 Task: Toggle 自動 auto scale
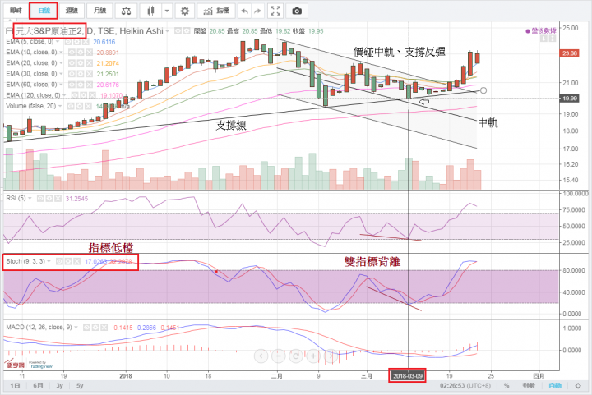pyautogui.click(x=555, y=386)
